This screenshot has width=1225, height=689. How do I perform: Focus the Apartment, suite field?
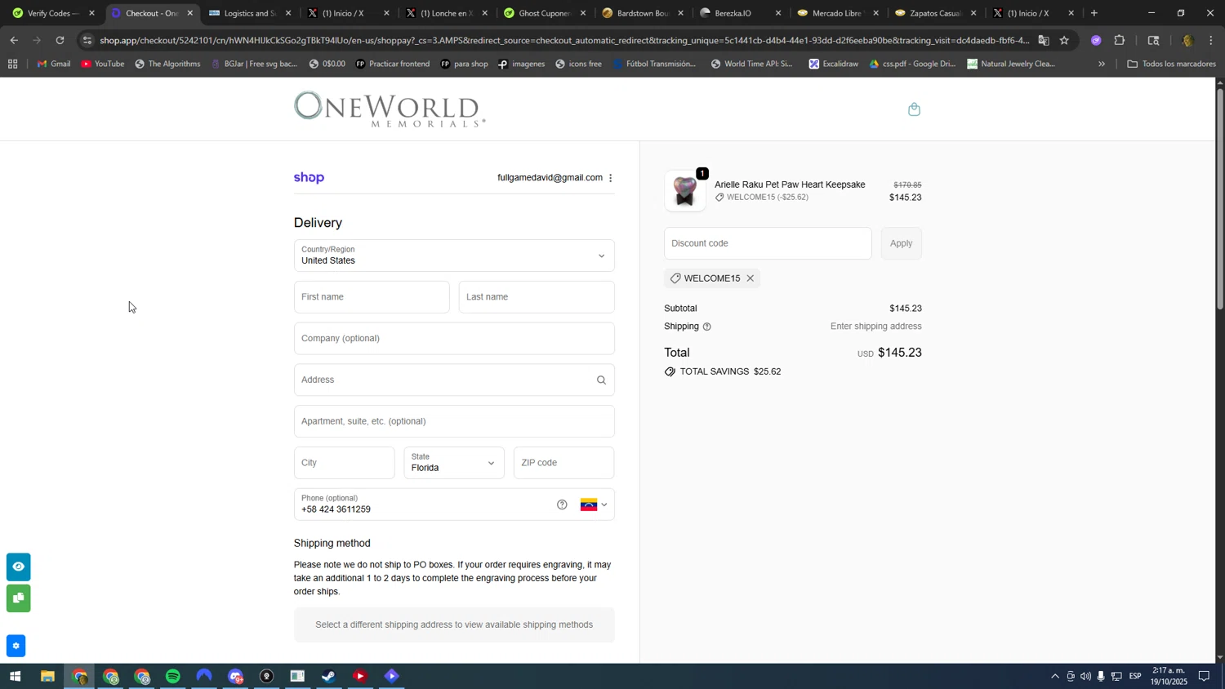pyautogui.click(x=454, y=421)
